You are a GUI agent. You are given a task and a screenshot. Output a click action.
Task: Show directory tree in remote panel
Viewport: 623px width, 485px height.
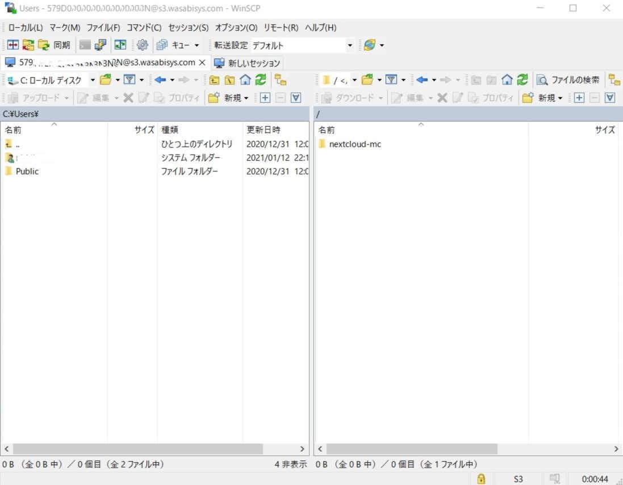tap(614, 80)
